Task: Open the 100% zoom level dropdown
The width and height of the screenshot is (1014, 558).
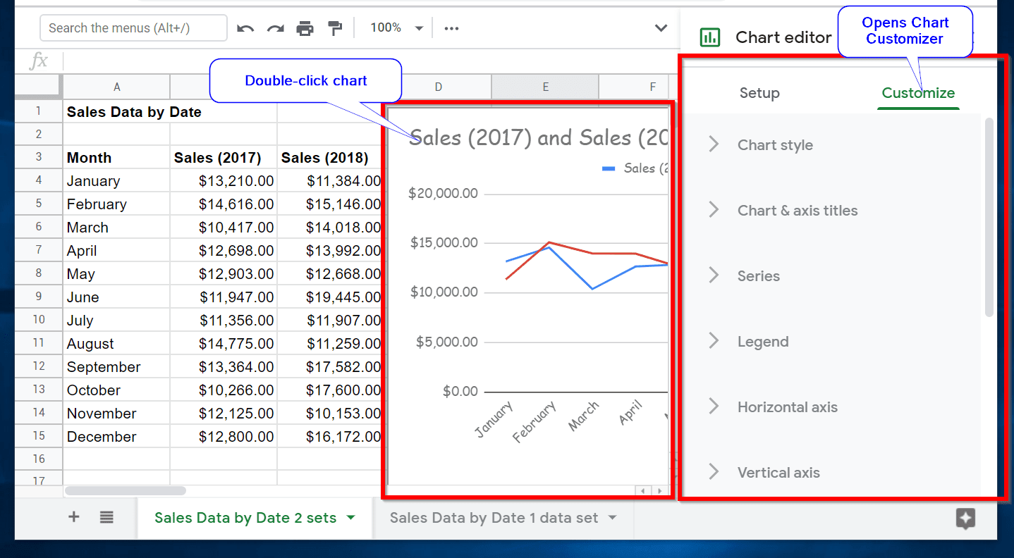Action: point(393,27)
